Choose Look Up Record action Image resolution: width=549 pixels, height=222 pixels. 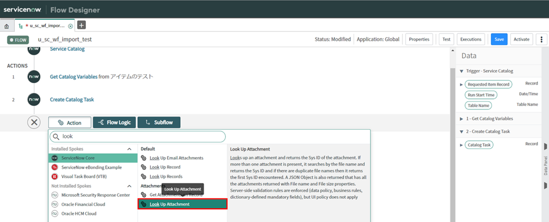[x=165, y=168]
